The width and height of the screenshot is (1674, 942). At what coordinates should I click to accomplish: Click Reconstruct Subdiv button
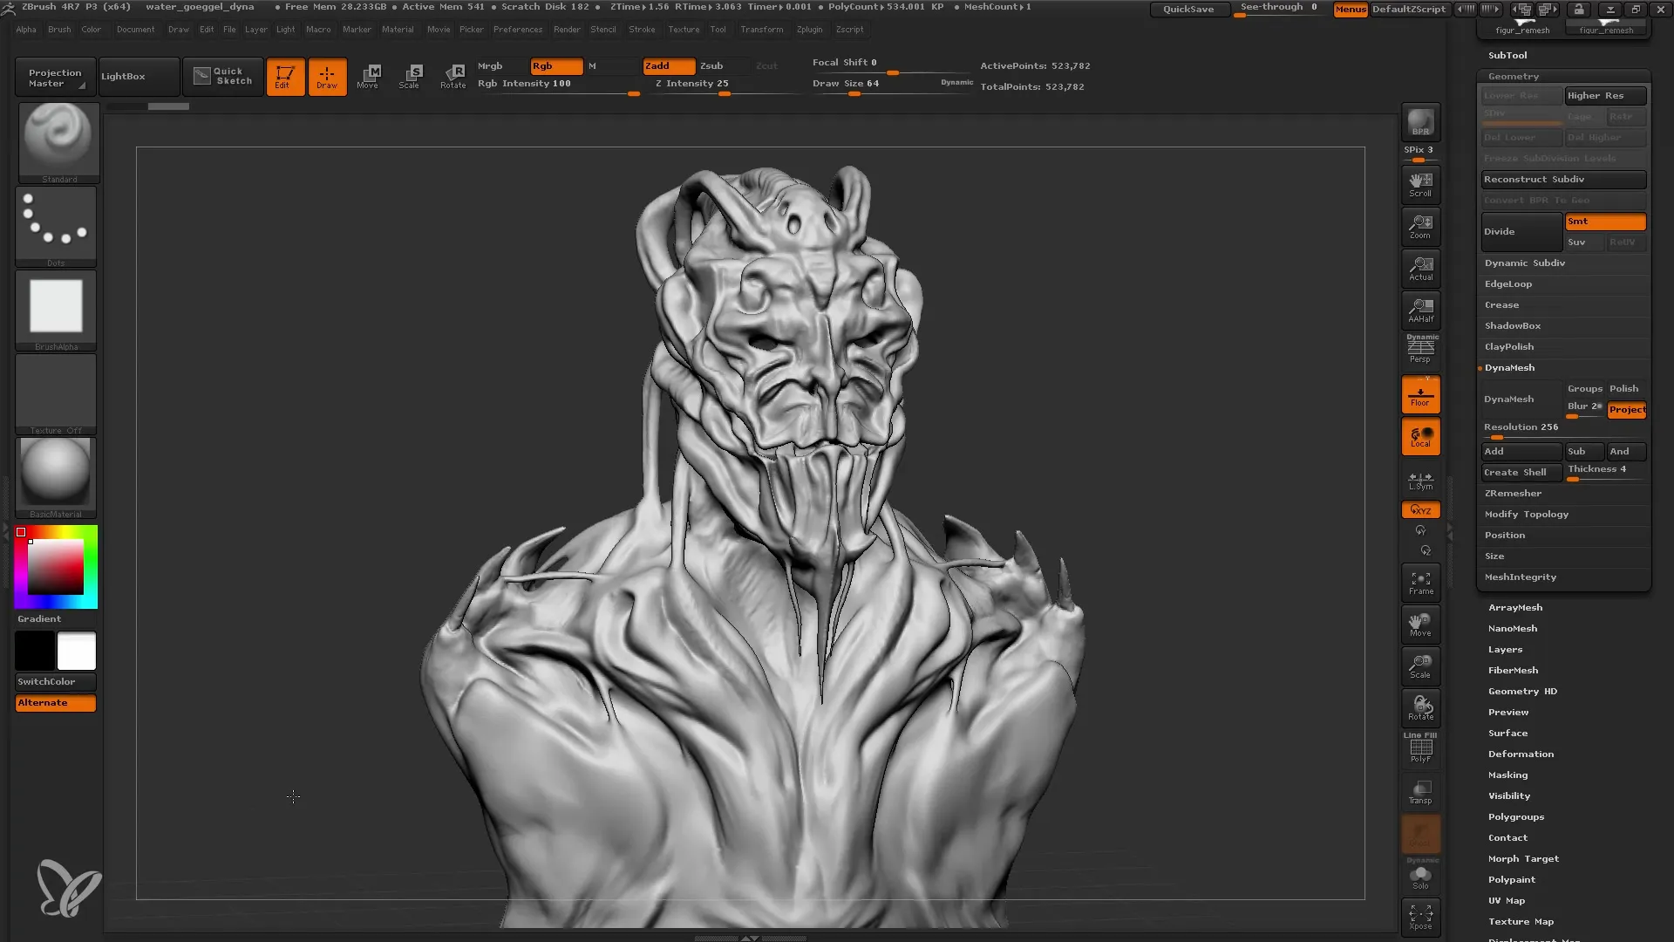point(1563,180)
